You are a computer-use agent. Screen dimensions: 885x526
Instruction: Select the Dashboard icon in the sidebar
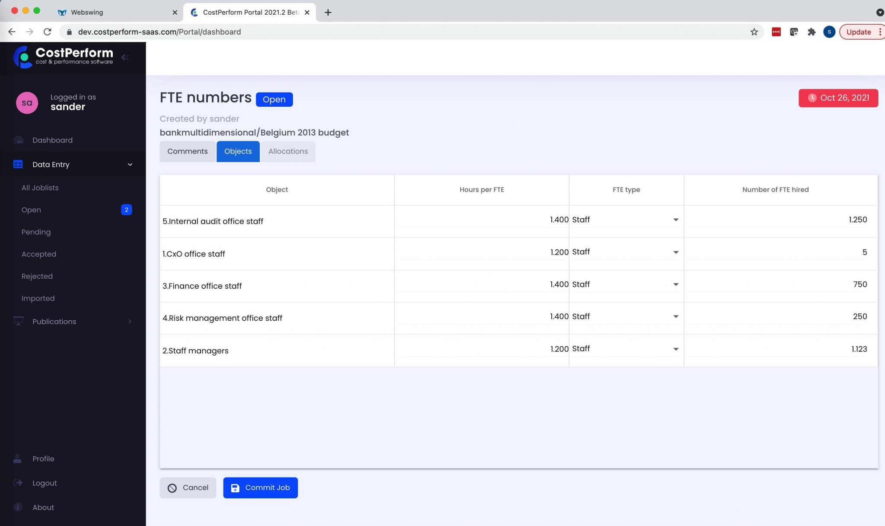coord(19,140)
